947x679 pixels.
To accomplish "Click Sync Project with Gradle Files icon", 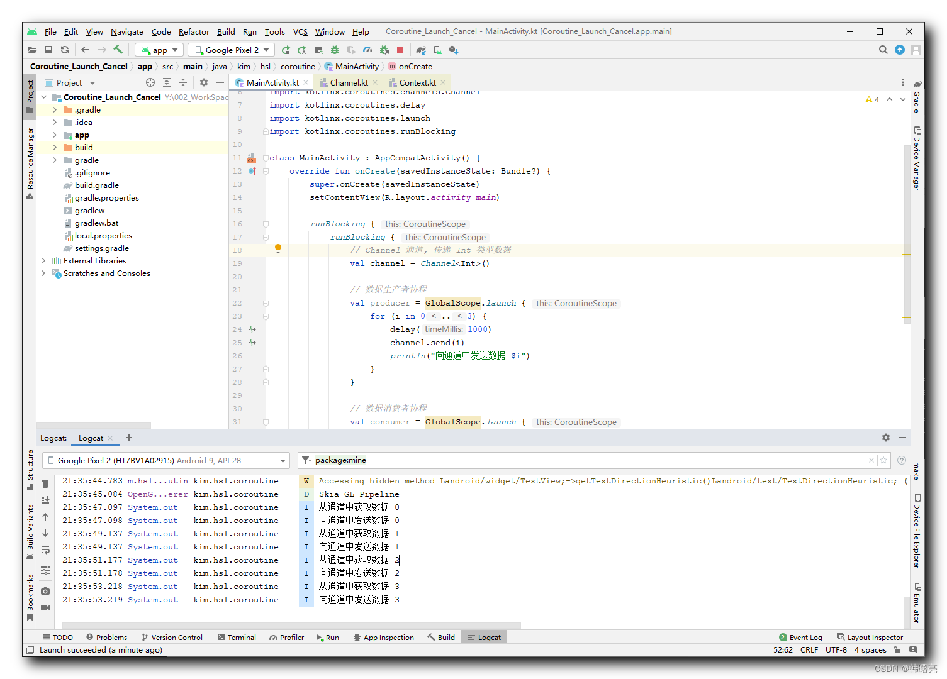I will [x=421, y=50].
